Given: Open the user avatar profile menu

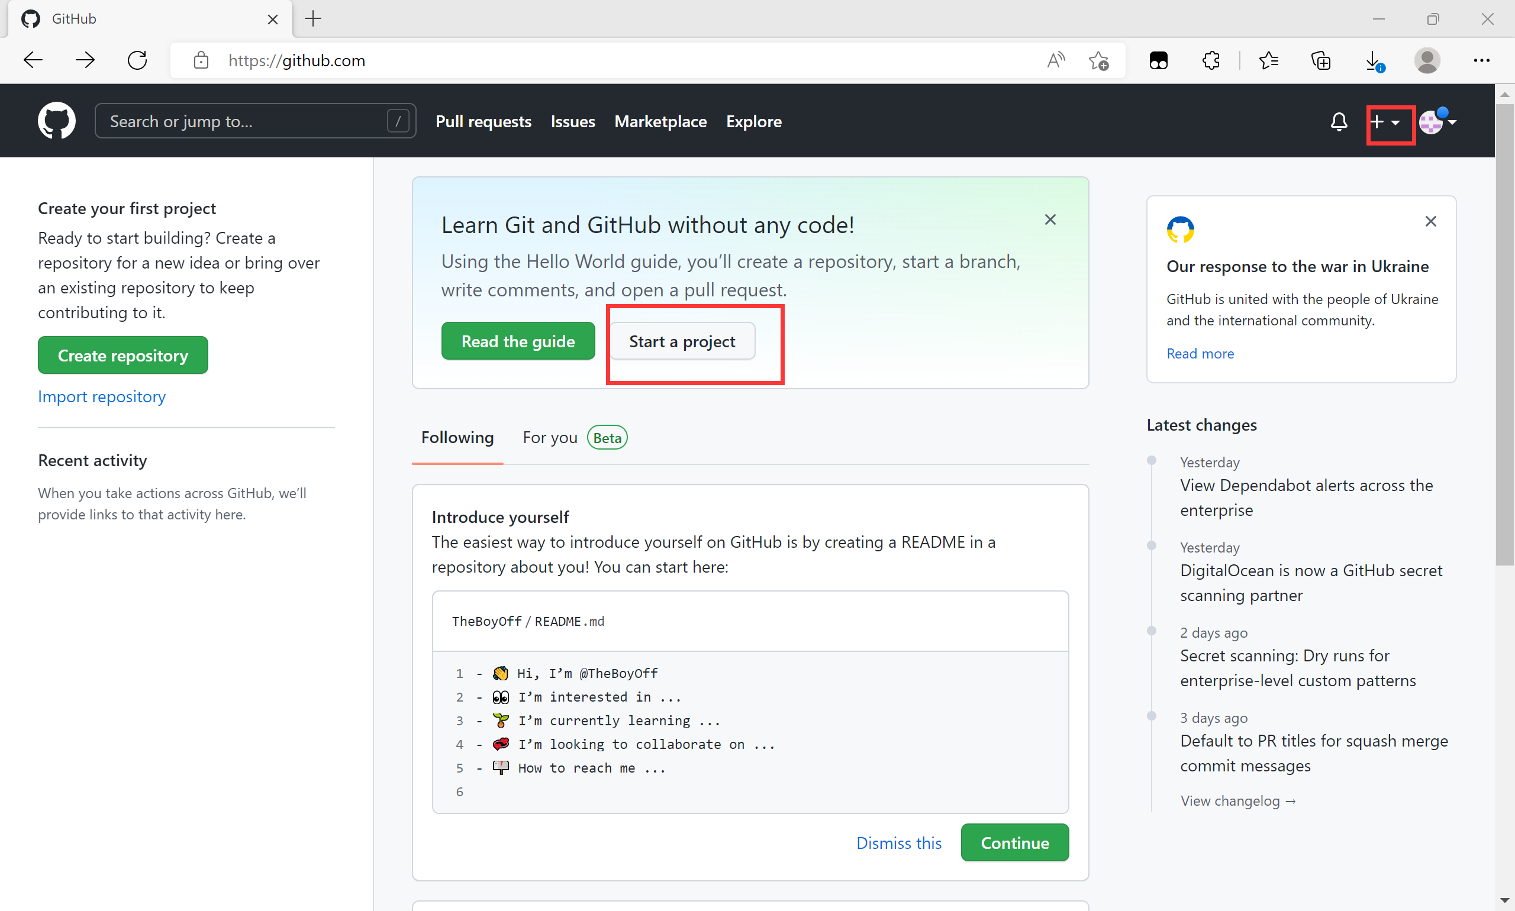Looking at the screenshot, I should point(1437,121).
